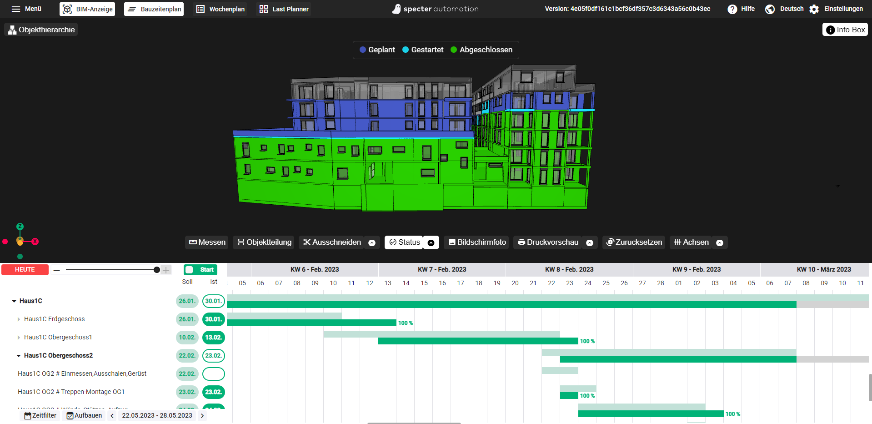
Task: Go to next date range arrow
Action: 202,416
